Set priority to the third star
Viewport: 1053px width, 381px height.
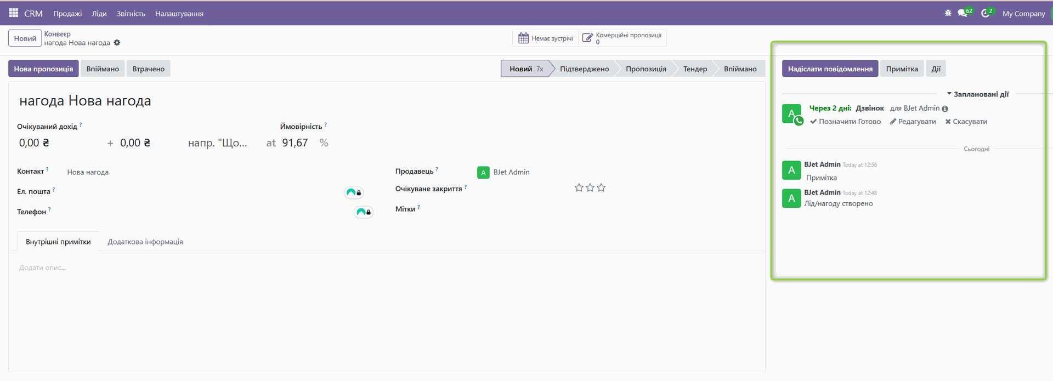[x=601, y=188]
